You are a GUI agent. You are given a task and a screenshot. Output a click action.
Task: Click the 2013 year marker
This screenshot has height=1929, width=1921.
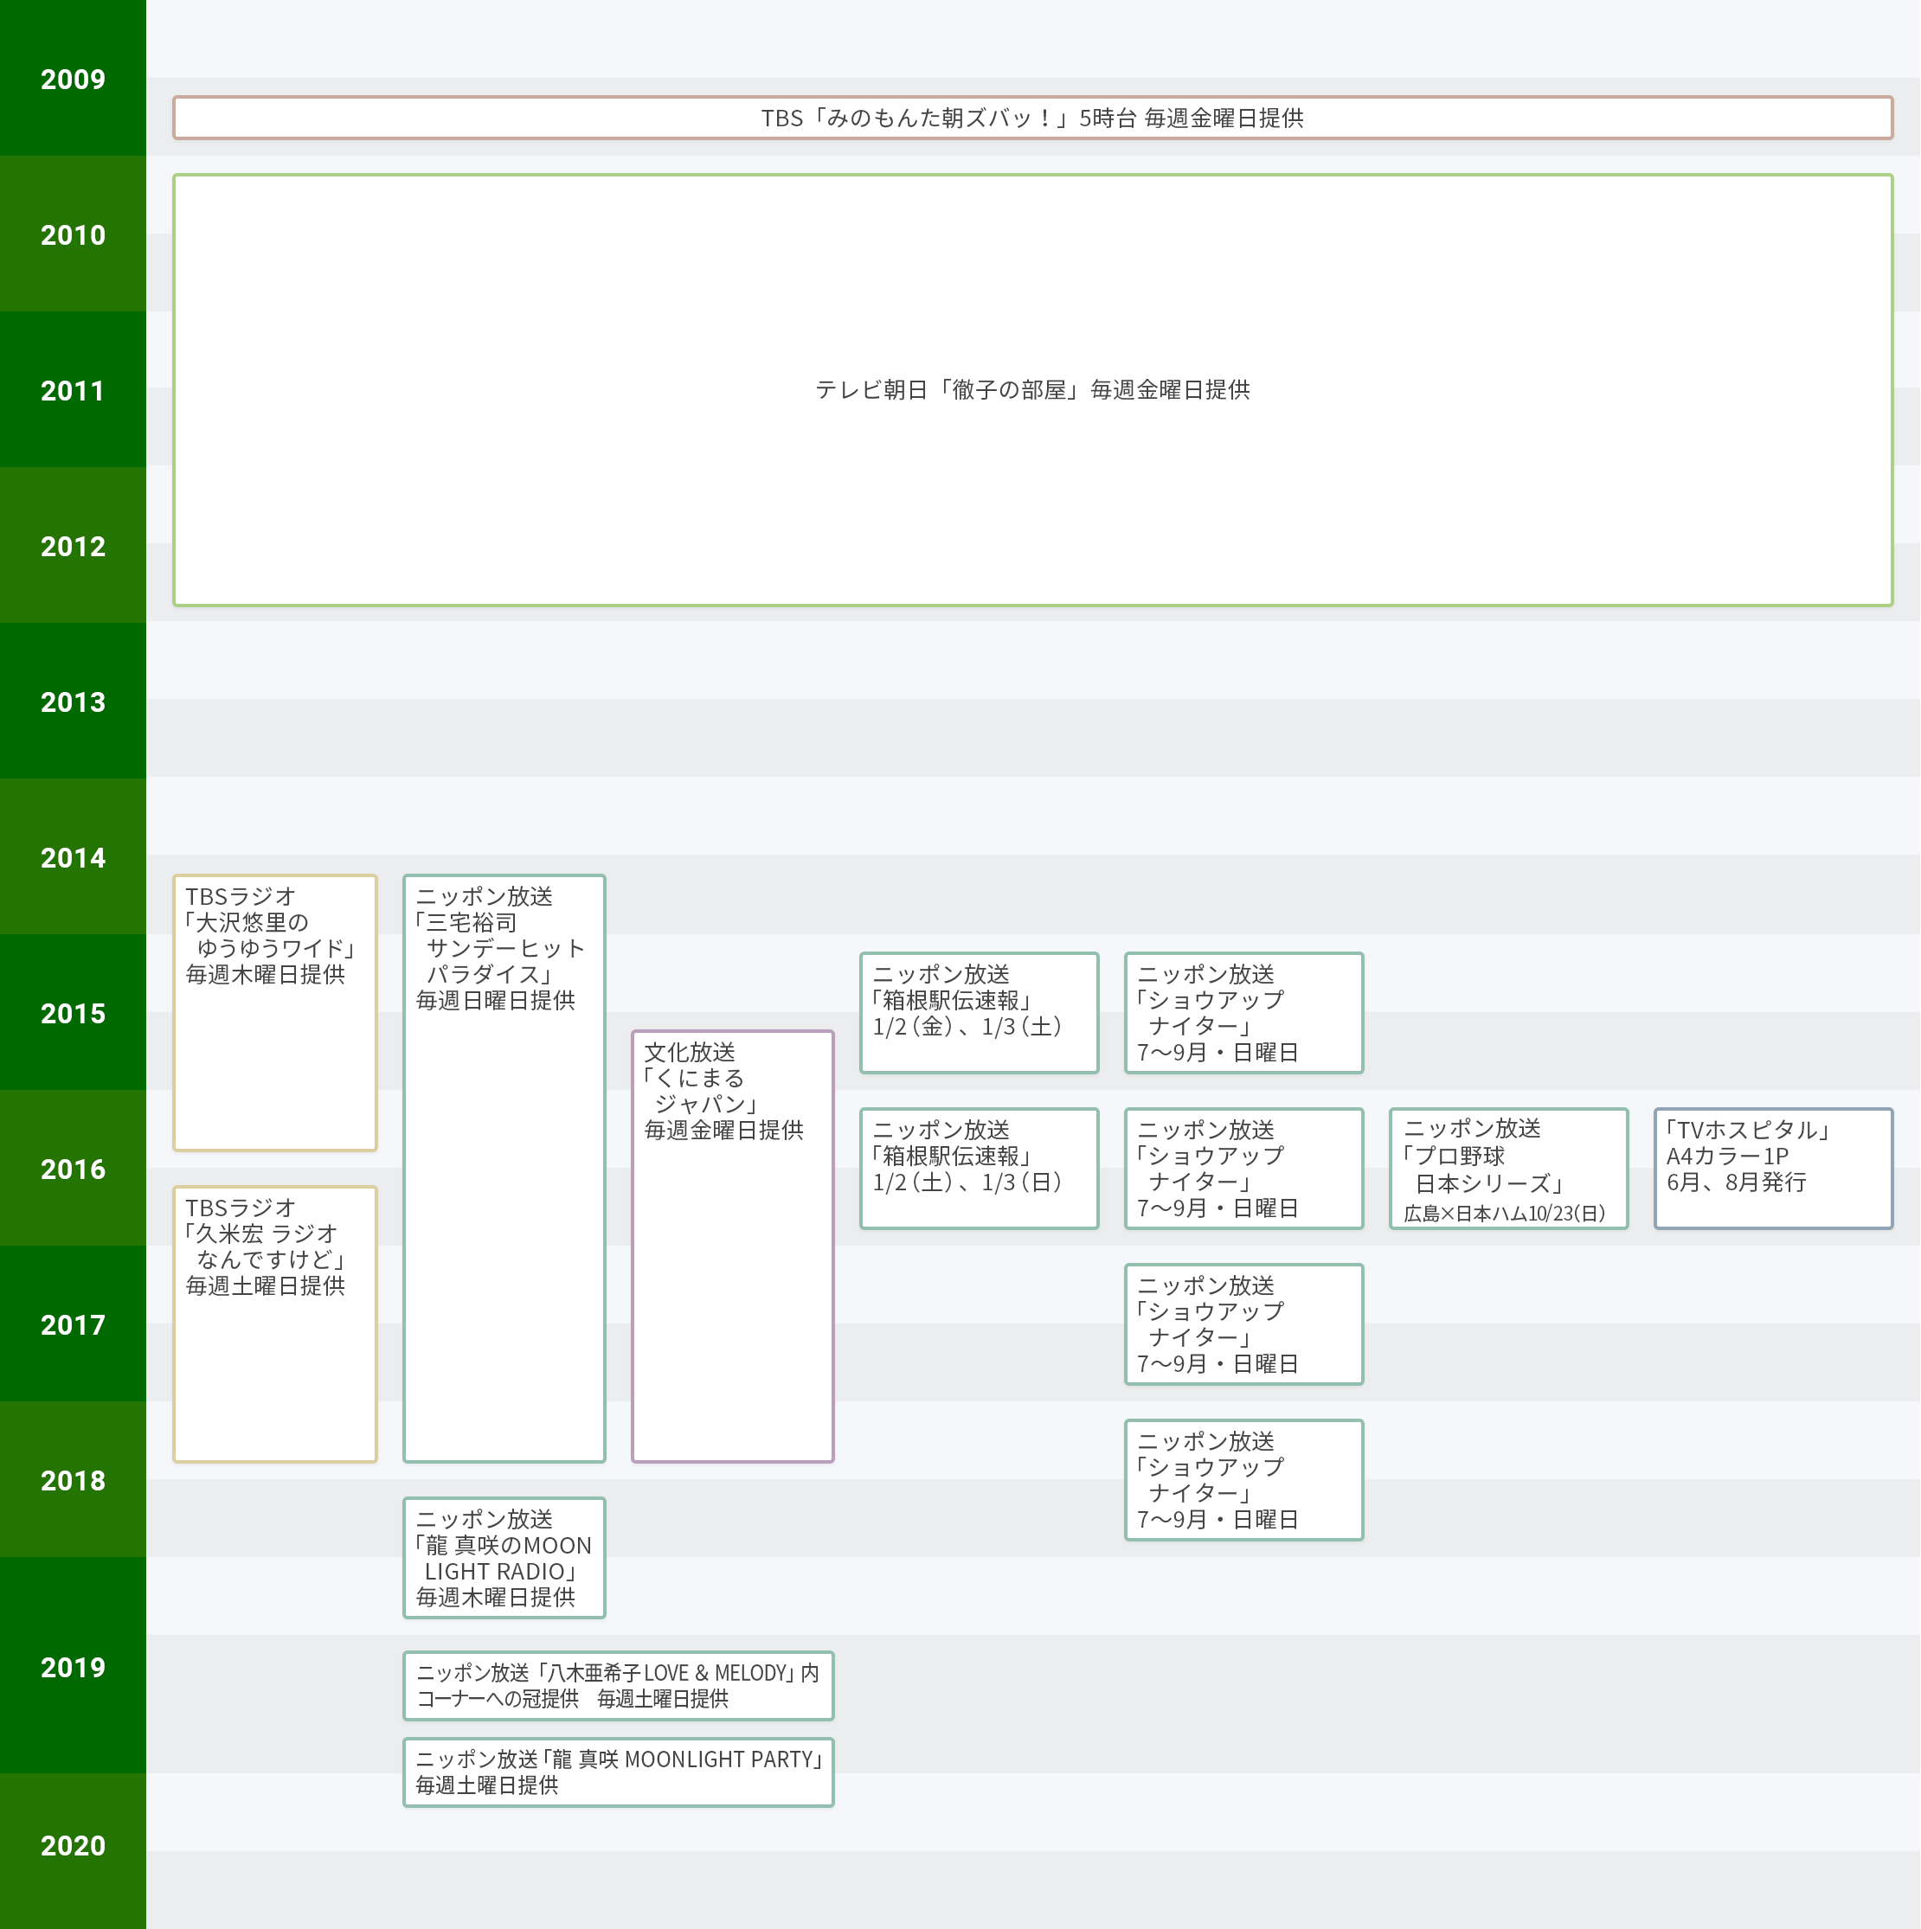73,702
